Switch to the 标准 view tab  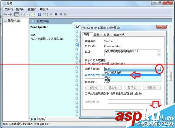coord(41,119)
